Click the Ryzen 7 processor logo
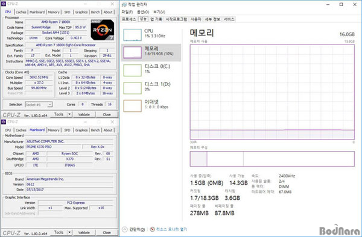Screen dimensions: 362x237 103,29
